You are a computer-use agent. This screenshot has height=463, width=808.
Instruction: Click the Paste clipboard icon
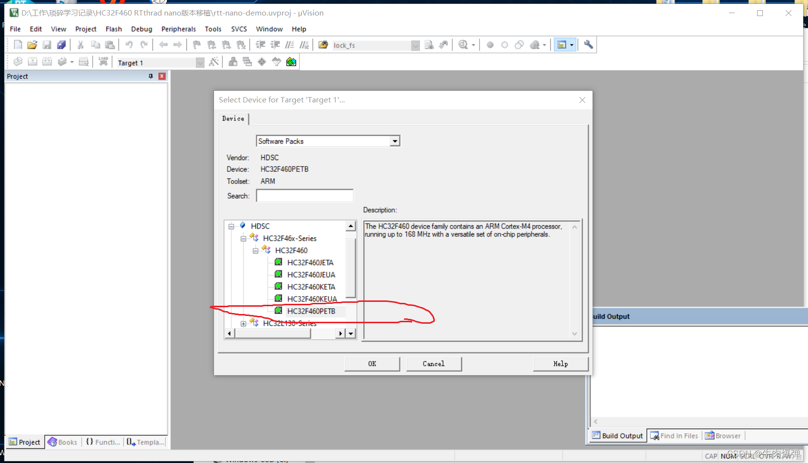coord(110,45)
